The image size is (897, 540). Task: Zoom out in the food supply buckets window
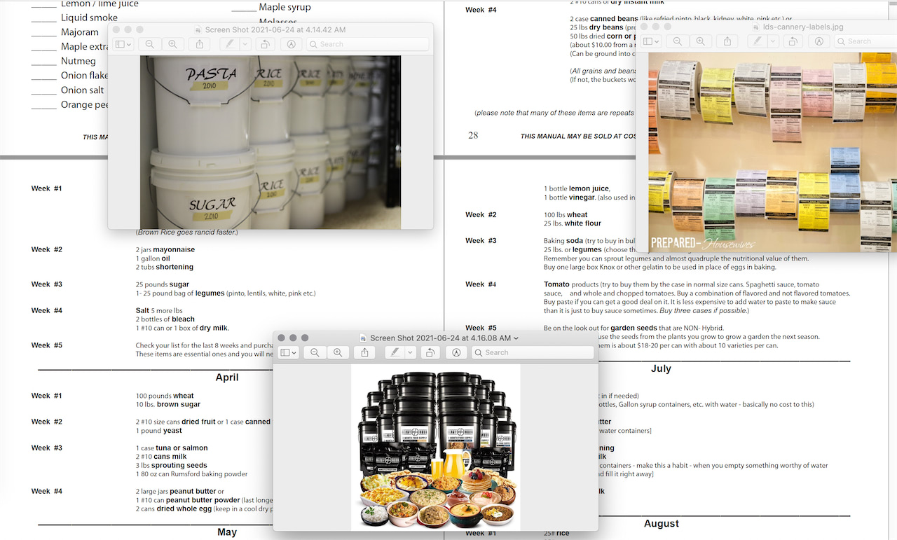tap(315, 353)
